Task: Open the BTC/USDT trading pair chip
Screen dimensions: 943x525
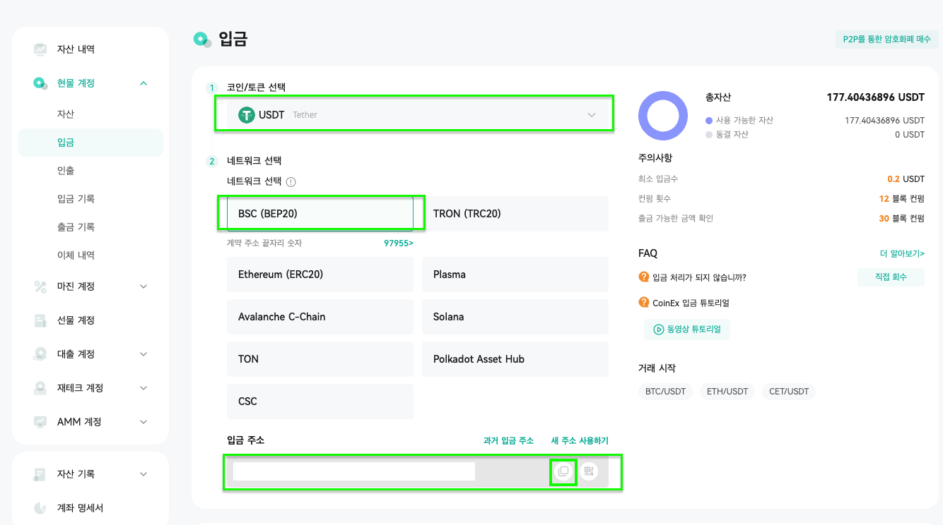Action: point(665,392)
